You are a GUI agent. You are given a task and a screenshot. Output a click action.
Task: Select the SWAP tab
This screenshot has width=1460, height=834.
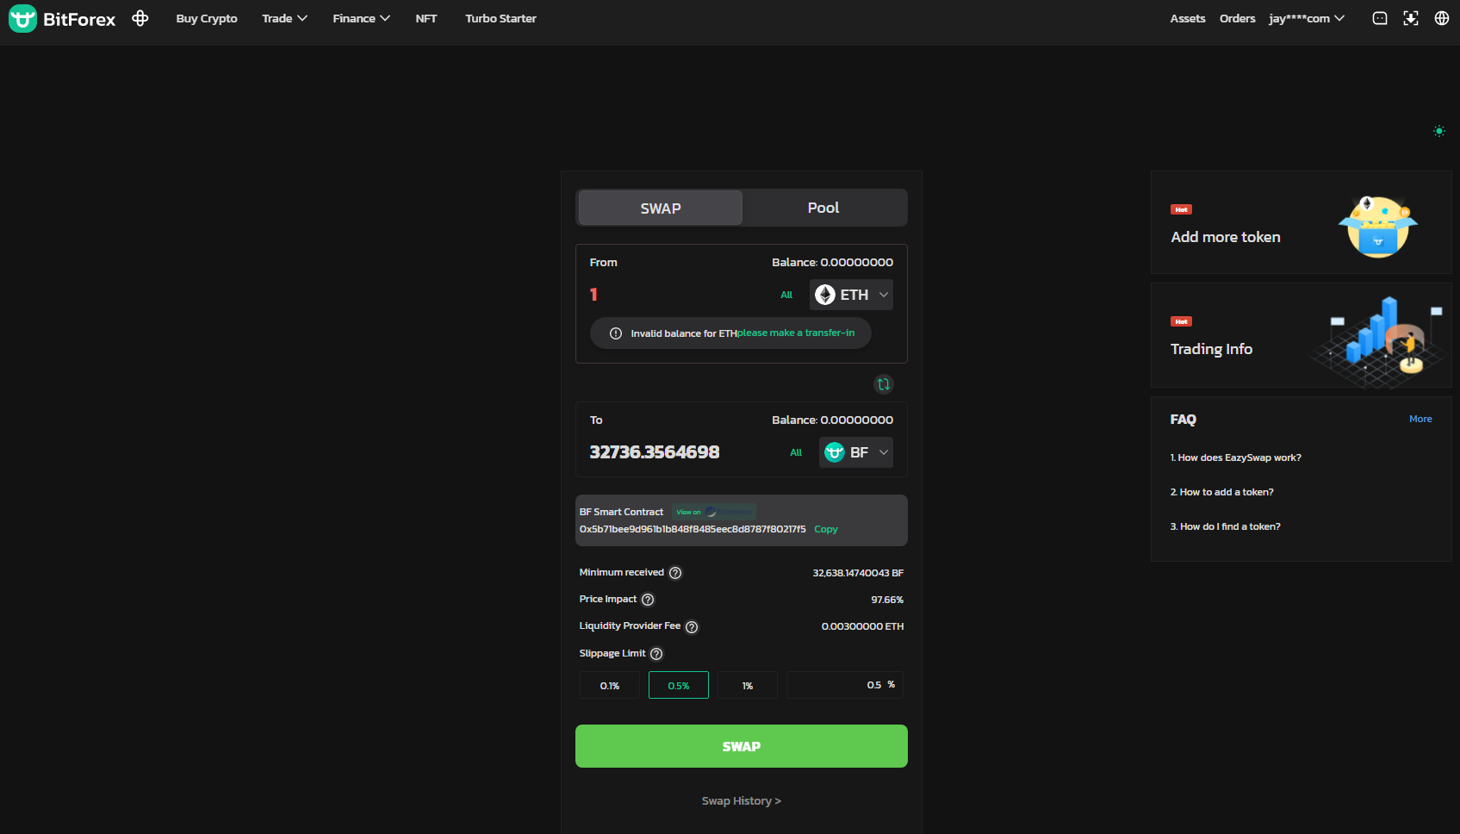click(x=661, y=208)
